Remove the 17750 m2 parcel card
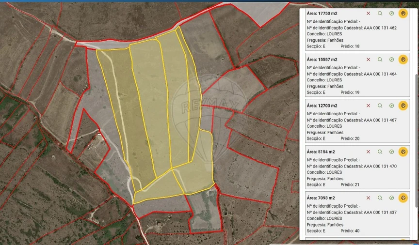Screen dimensions: 419x245 pyautogui.click(x=368, y=14)
